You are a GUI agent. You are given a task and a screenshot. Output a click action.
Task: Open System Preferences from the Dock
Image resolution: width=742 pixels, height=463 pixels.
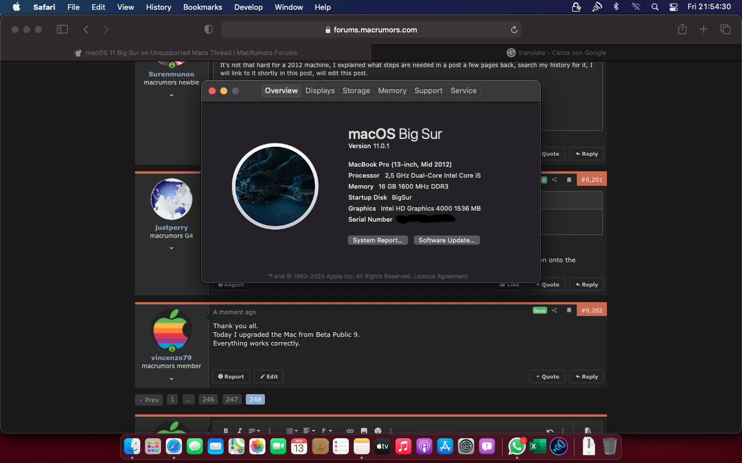coord(466,446)
